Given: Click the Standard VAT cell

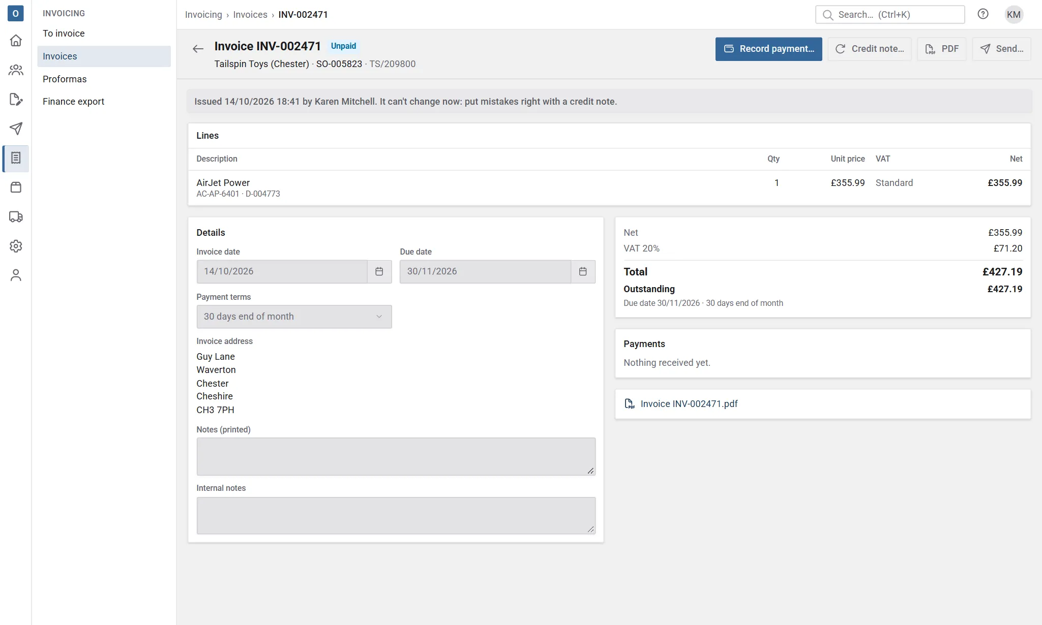Looking at the screenshot, I should point(894,183).
